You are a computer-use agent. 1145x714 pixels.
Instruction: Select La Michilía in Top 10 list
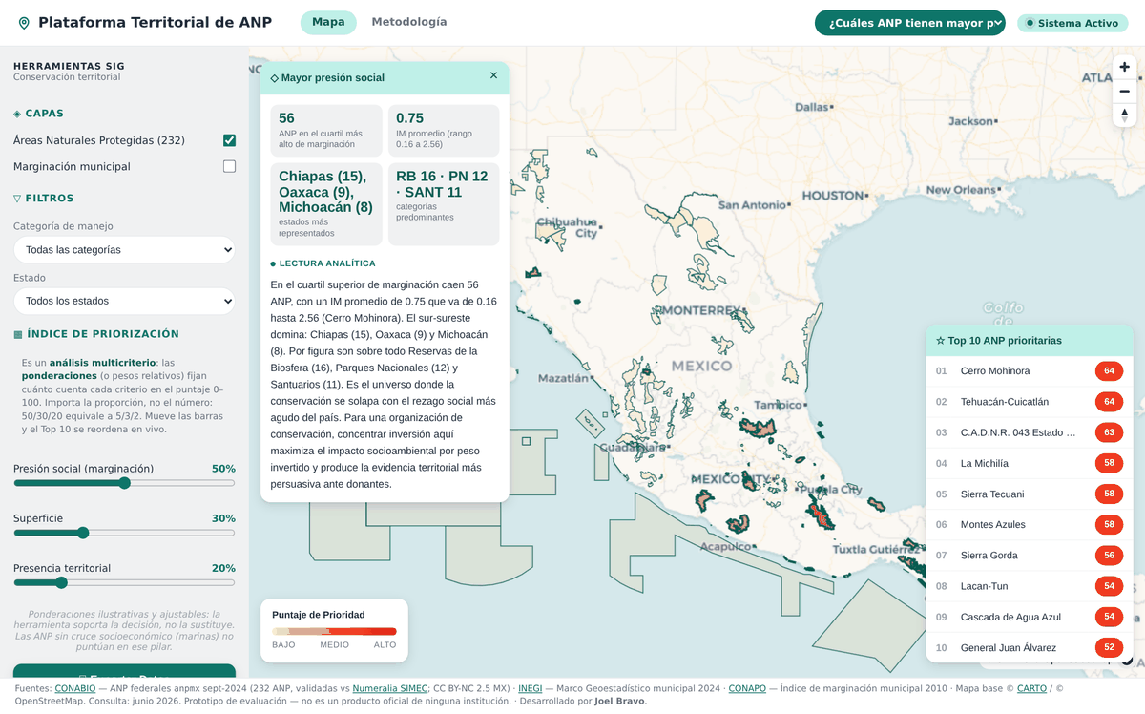pyautogui.click(x=1030, y=463)
